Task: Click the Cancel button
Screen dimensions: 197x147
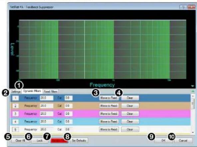Action: coord(183,140)
